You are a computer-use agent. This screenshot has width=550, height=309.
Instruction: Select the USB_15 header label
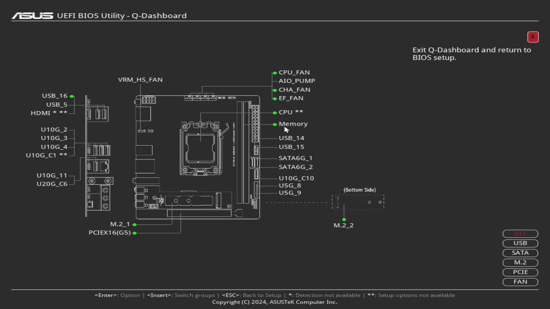coord(291,147)
